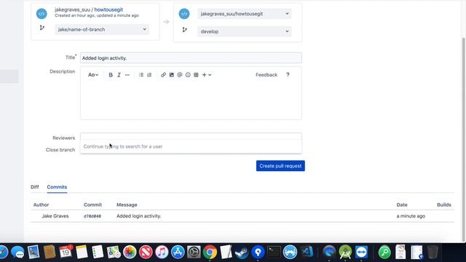Toggle italic formatting in description toolbar
Screen dimensions: 466x262
coord(119,75)
